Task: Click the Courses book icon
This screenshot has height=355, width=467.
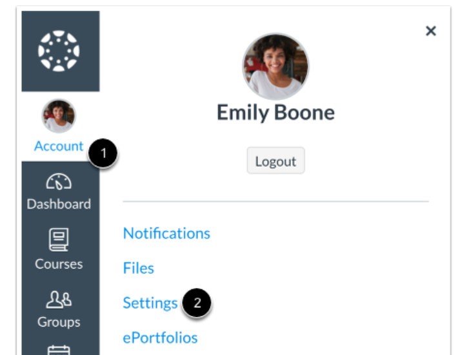Action: point(59,242)
